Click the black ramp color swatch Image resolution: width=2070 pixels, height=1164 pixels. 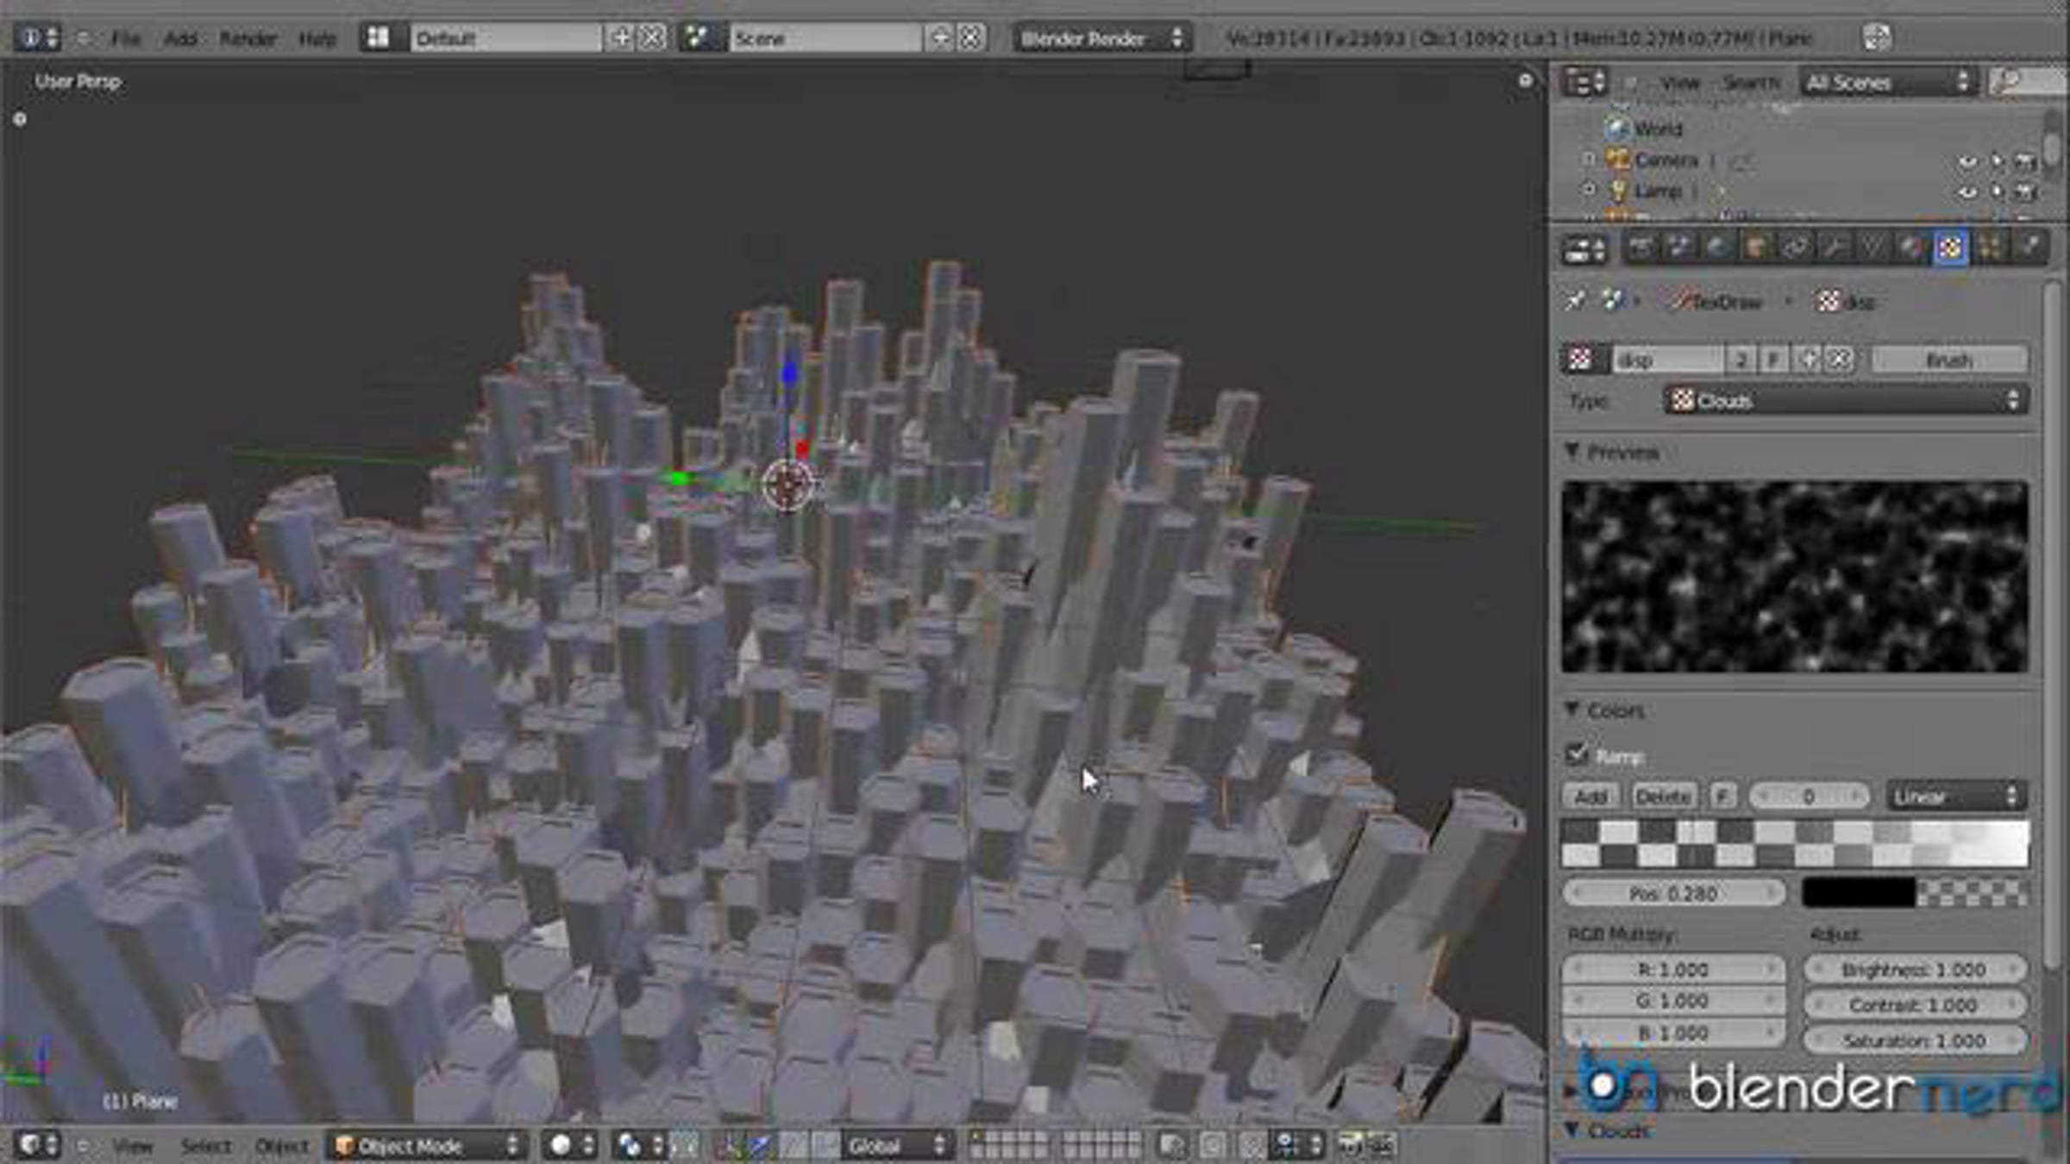pos(1857,893)
